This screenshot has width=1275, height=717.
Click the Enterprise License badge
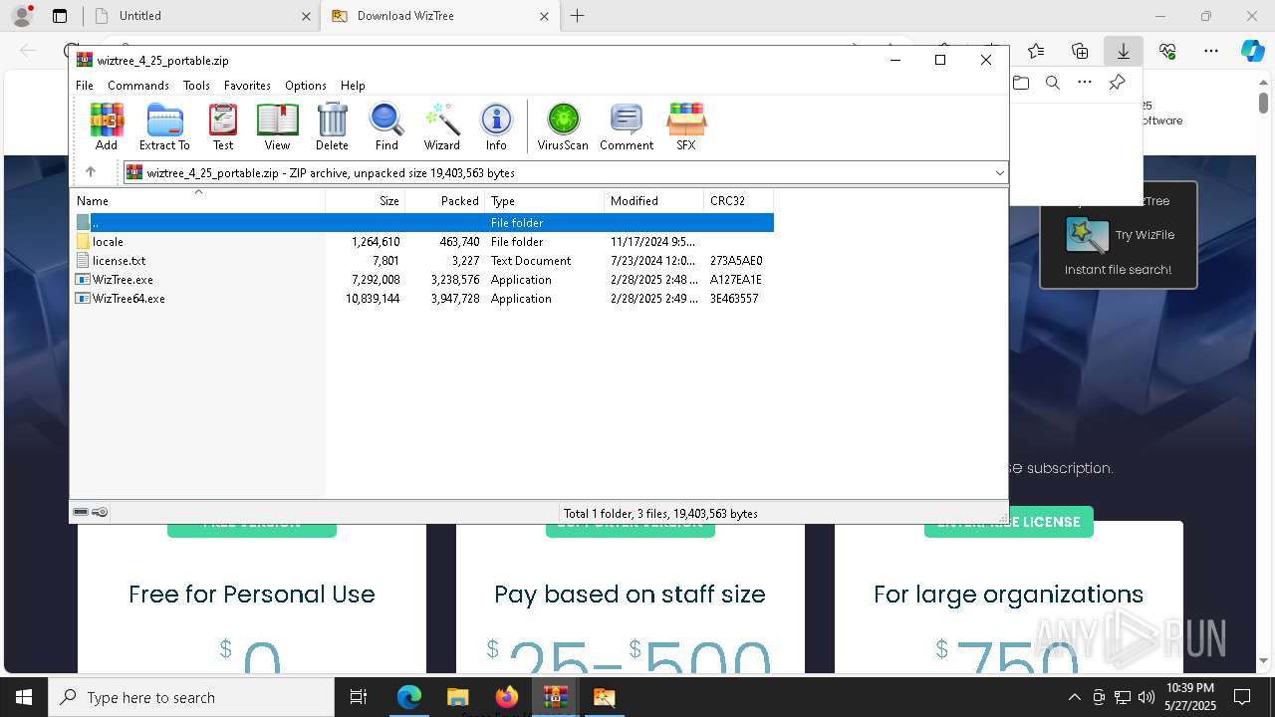(1009, 522)
